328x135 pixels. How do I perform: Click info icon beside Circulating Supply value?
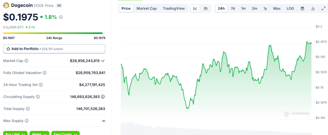(102, 97)
